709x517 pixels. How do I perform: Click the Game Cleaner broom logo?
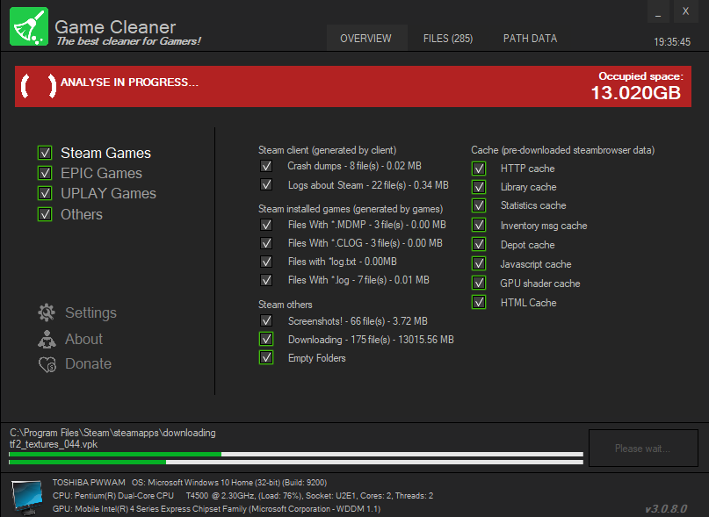click(x=29, y=26)
